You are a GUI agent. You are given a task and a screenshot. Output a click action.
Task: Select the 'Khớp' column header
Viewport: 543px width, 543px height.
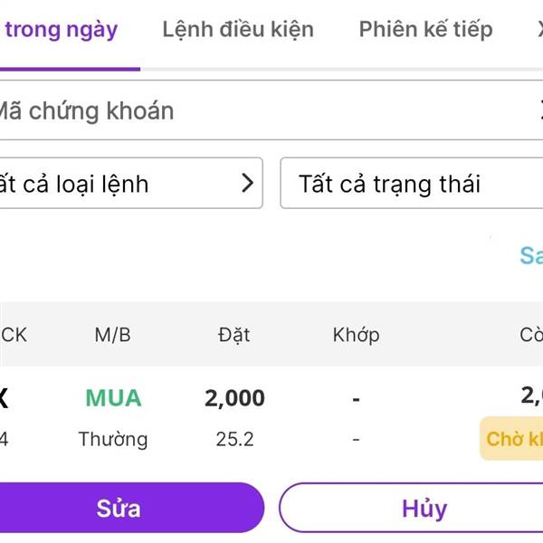coord(356,335)
